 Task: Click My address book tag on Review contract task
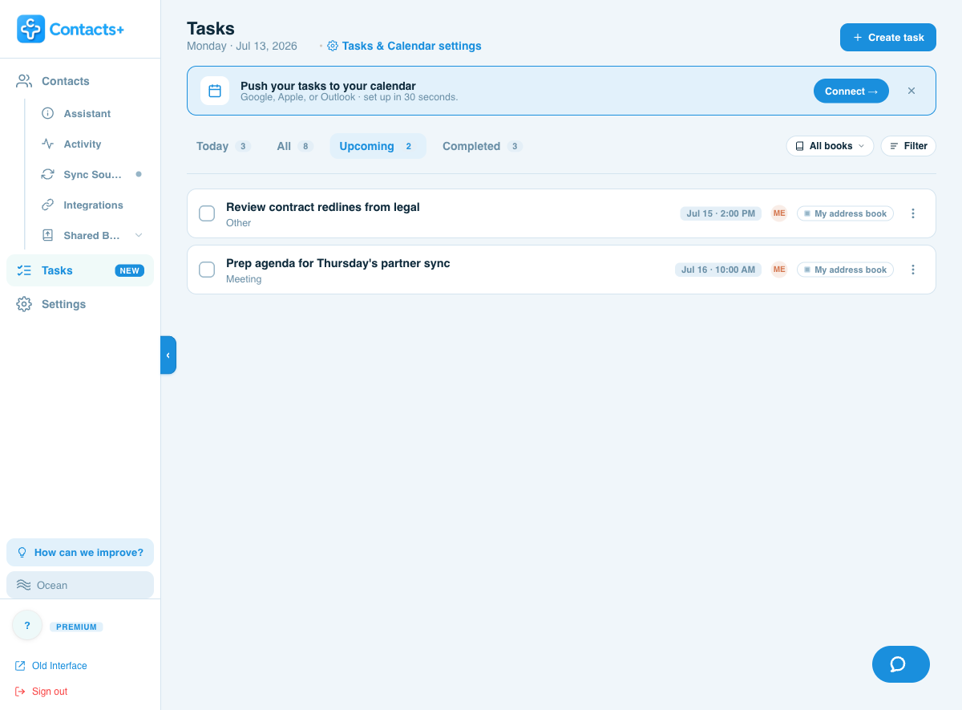(845, 213)
